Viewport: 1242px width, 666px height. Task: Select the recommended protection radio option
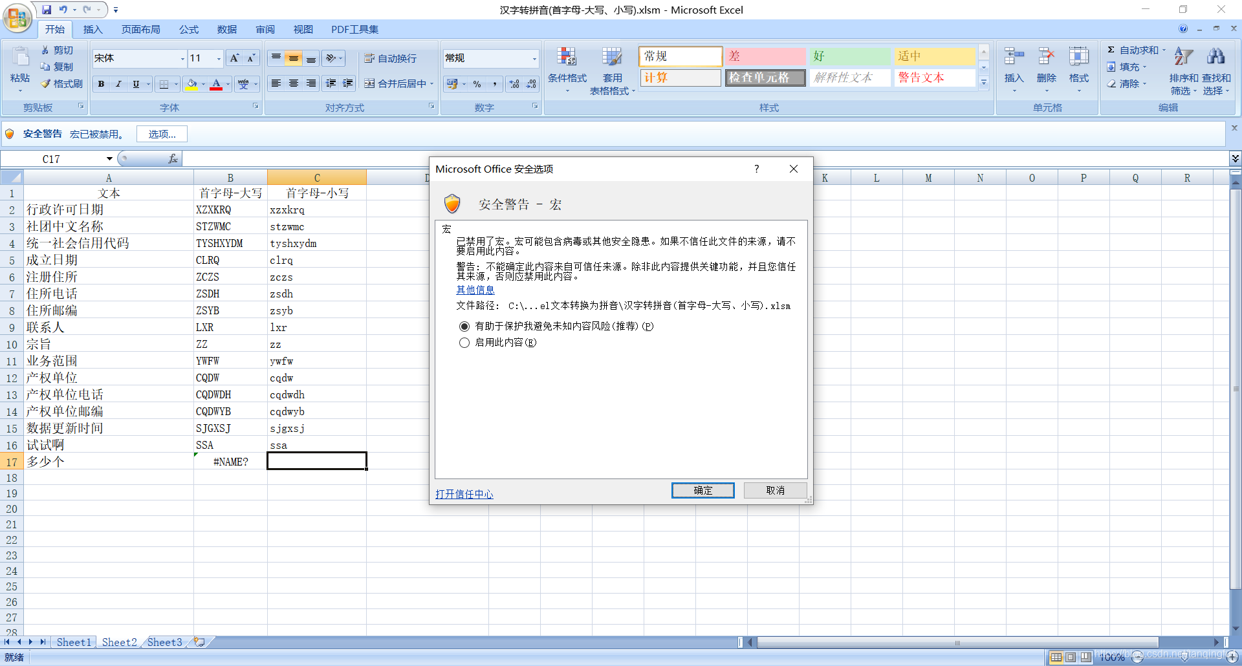click(464, 327)
